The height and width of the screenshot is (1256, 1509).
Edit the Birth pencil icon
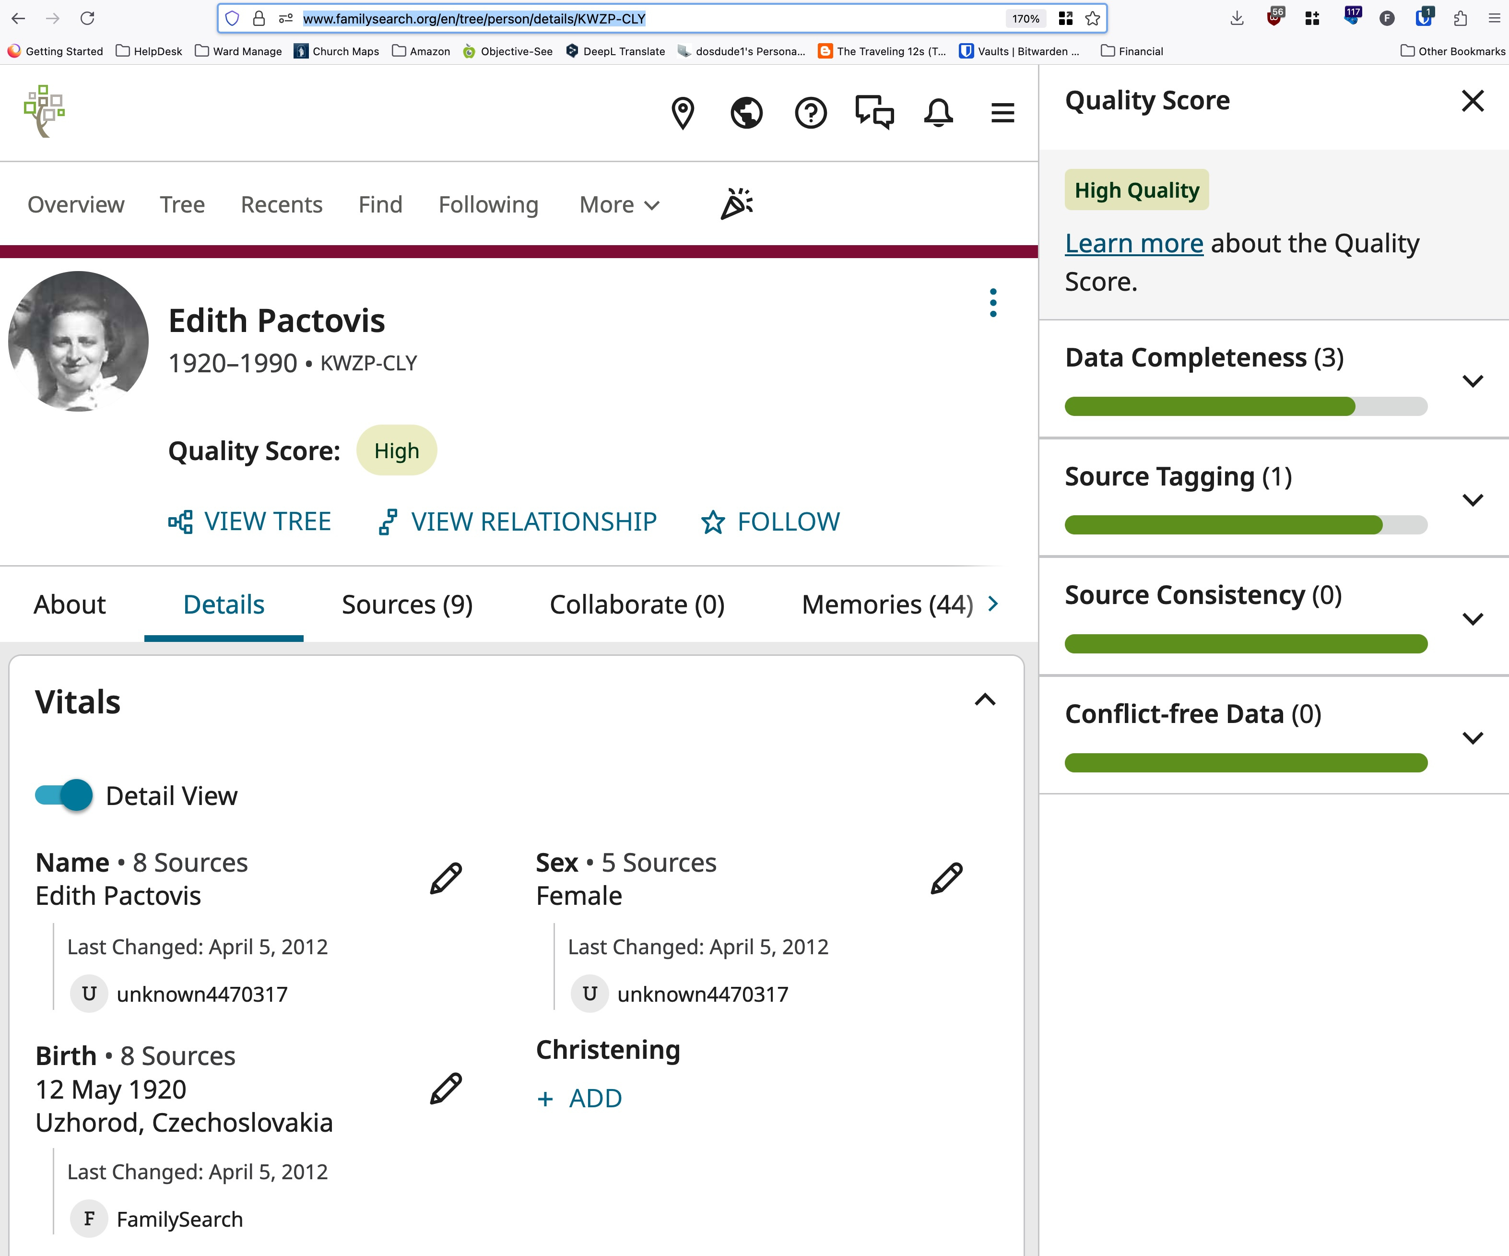point(446,1089)
